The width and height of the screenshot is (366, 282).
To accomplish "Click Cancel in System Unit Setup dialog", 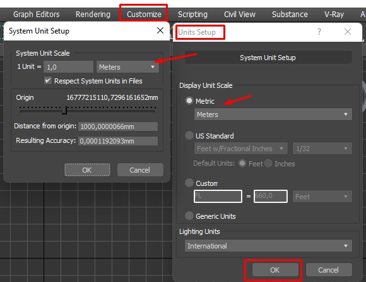I will (140, 170).
